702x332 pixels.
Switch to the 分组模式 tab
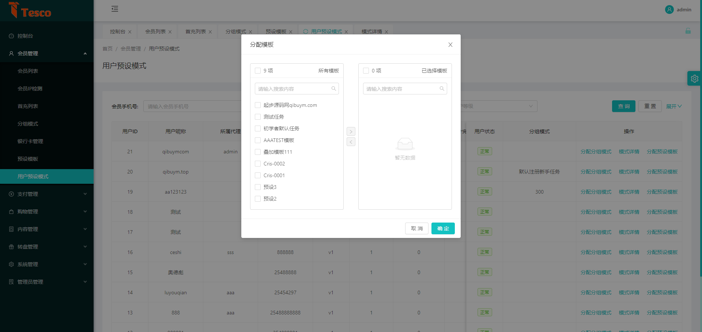[x=235, y=31]
